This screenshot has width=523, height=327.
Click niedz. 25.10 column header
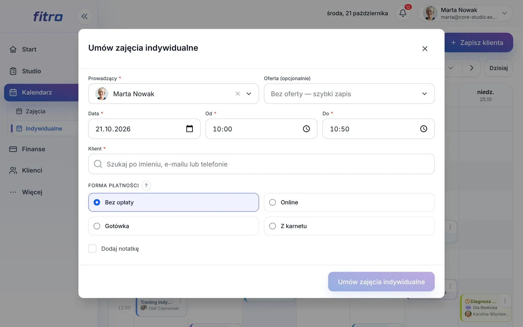[485, 95]
